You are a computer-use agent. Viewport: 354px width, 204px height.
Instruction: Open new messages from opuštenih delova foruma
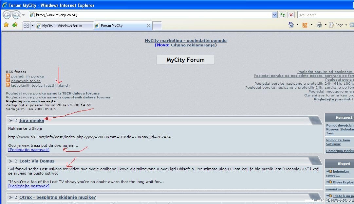58,97
